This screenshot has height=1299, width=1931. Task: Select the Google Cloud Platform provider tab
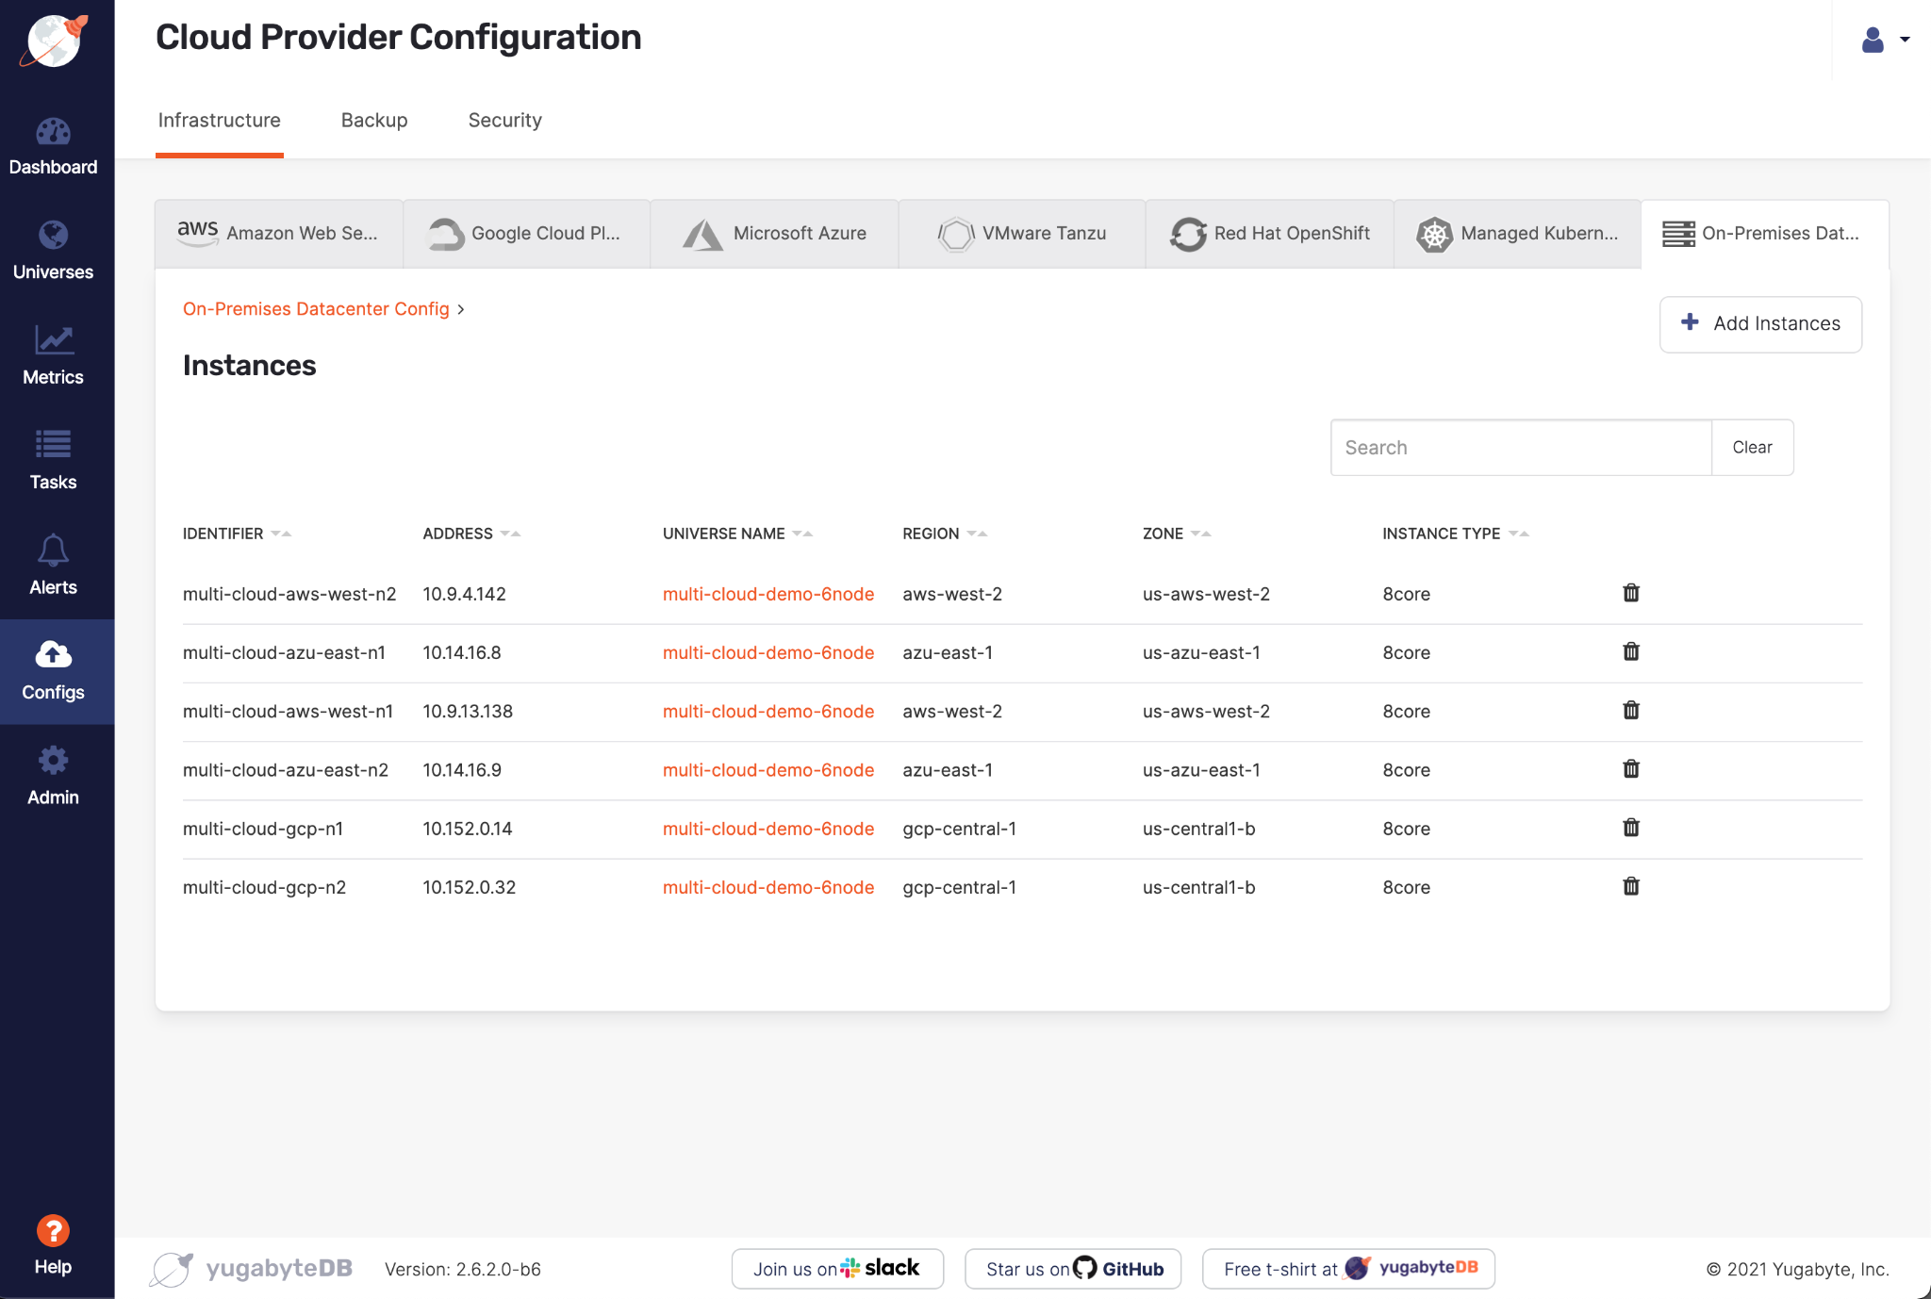526,234
